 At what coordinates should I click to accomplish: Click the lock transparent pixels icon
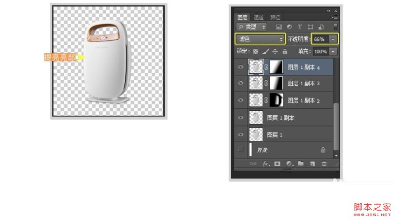(x=256, y=51)
